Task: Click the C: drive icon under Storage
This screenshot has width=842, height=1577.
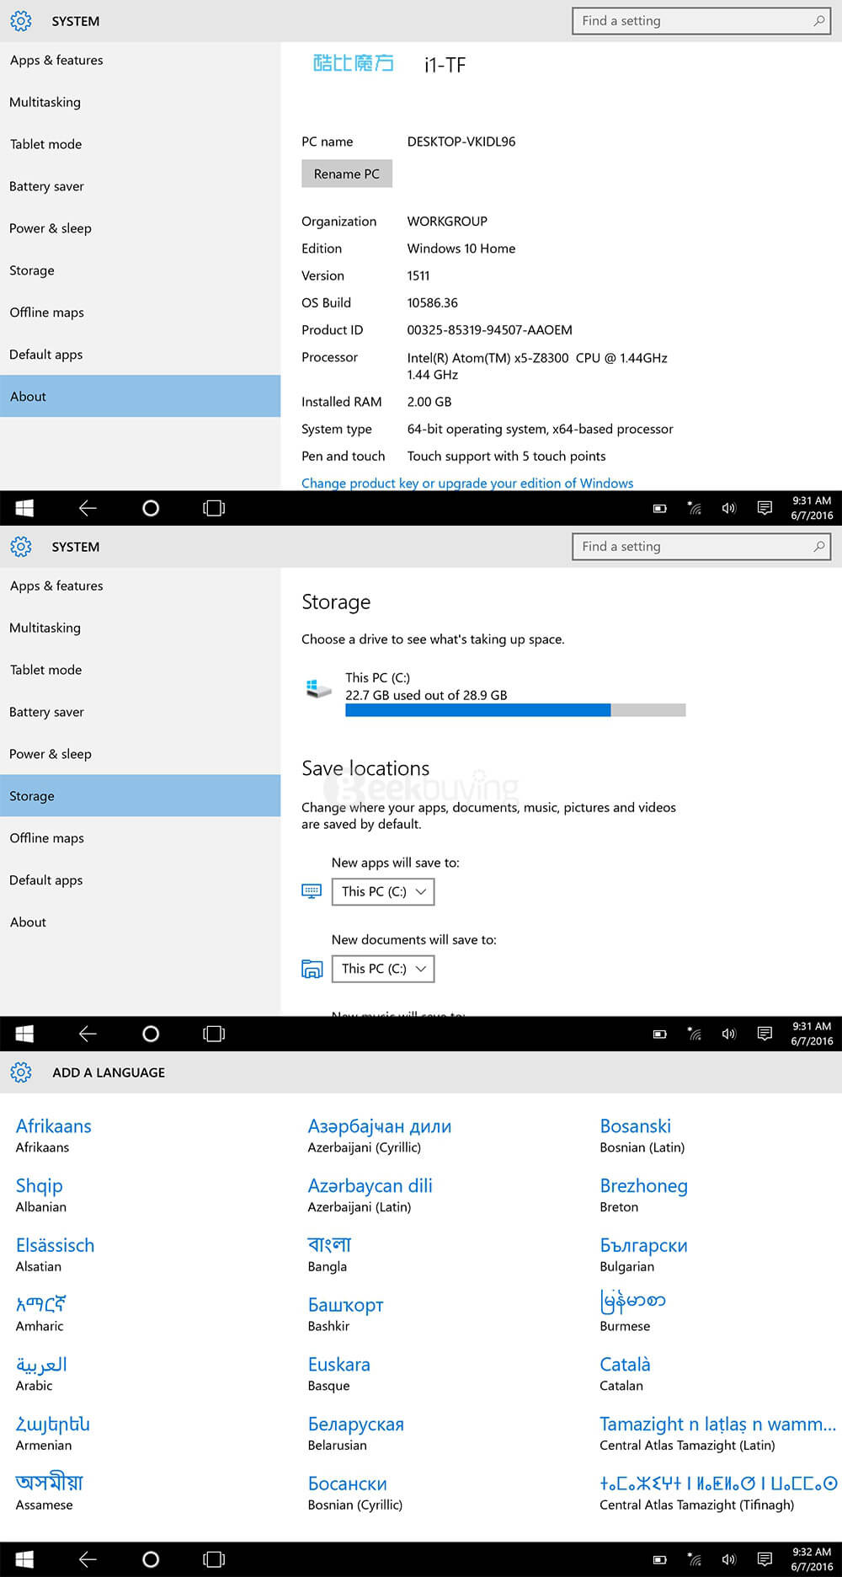Action: pyautogui.click(x=318, y=687)
